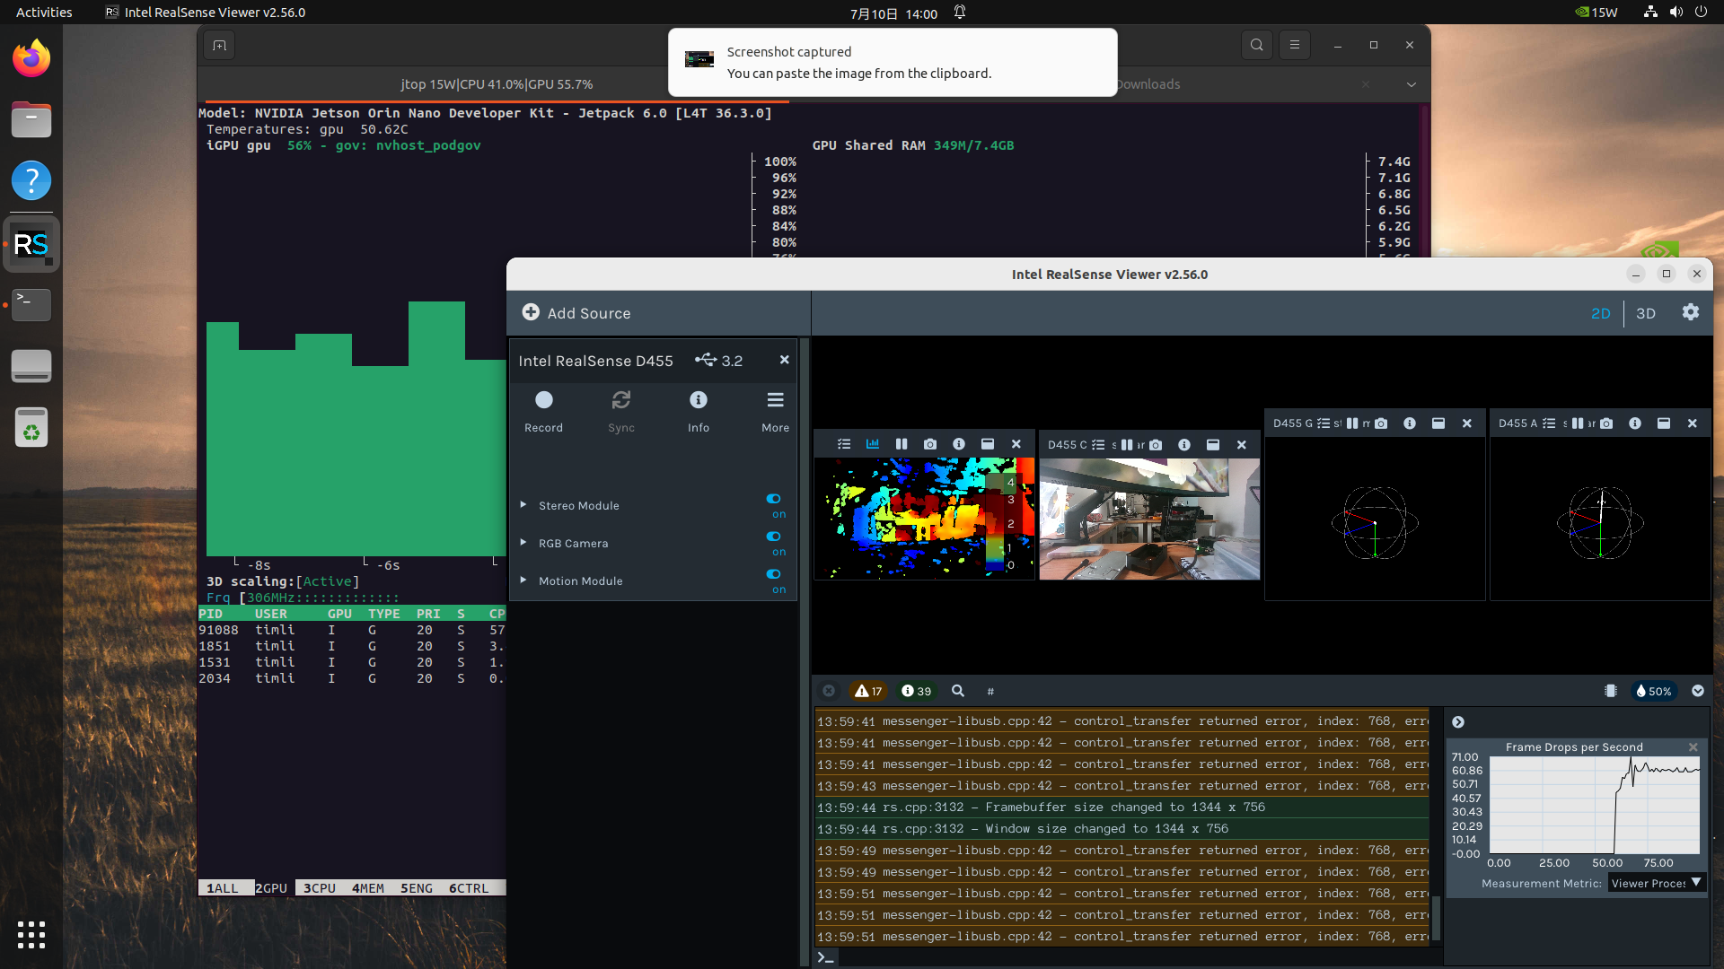This screenshot has width=1724, height=969.
Task: Take a snapshot of the depth stream
Action: coord(929,444)
